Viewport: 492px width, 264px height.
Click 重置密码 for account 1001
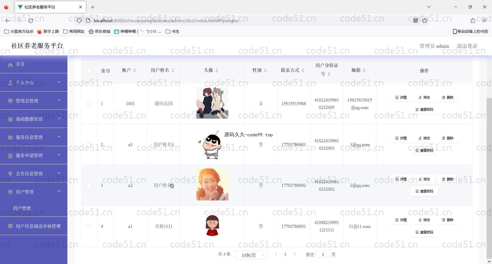[x=424, y=109]
